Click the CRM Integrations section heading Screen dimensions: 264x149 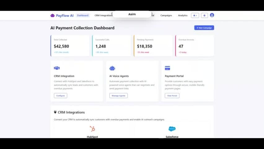pyautogui.click(x=71, y=112)
